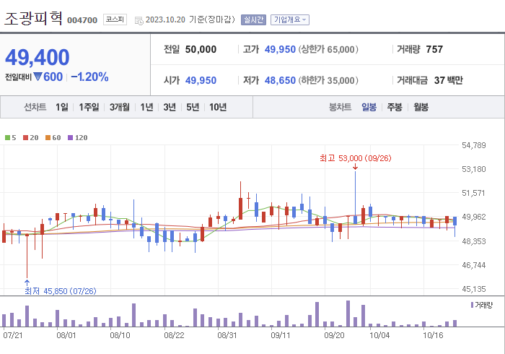Click the current price 49,400
This screenshot has width=505, height=354.
[38, 57]
